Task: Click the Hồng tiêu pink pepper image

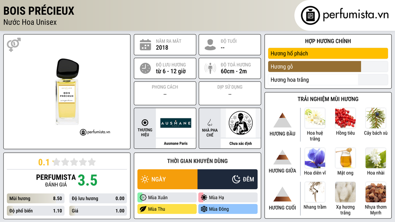Action: pyautogui.click(x=345, y=118)
